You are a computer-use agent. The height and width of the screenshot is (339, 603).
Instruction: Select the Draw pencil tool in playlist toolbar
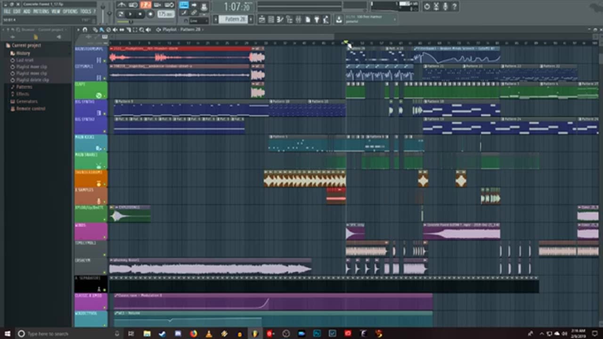click(x=95, y=29)
